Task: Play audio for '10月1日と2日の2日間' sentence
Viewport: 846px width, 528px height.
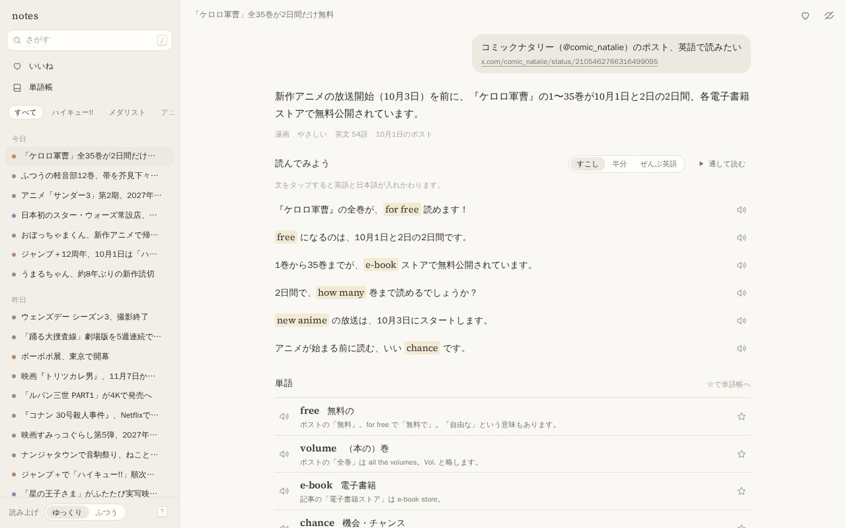Action: tap(742, 238)
